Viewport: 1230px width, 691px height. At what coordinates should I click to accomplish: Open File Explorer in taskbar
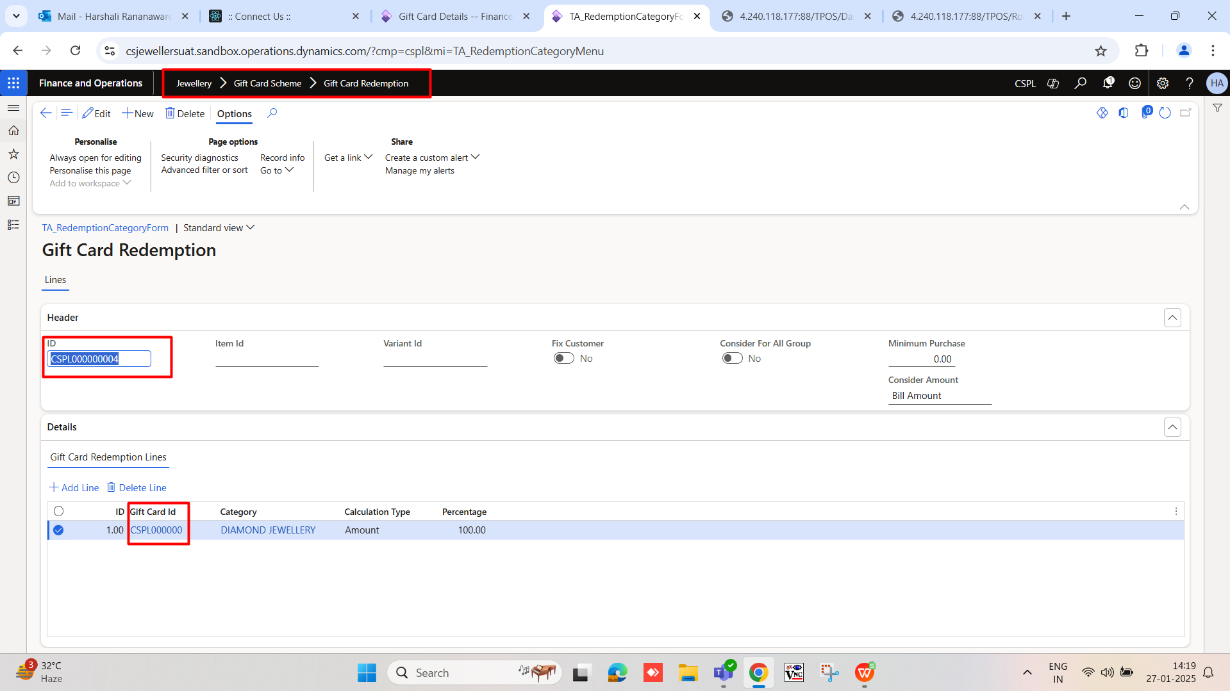(688, 673)
